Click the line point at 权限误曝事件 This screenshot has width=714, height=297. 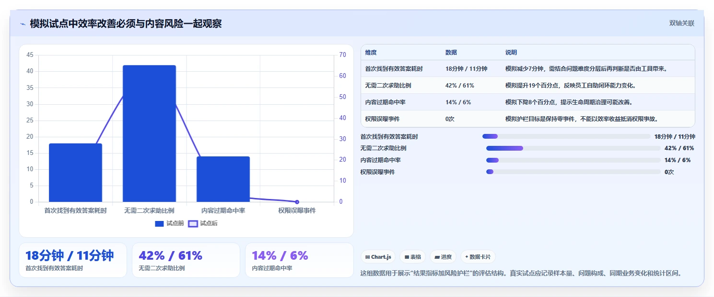coord(297,202)
